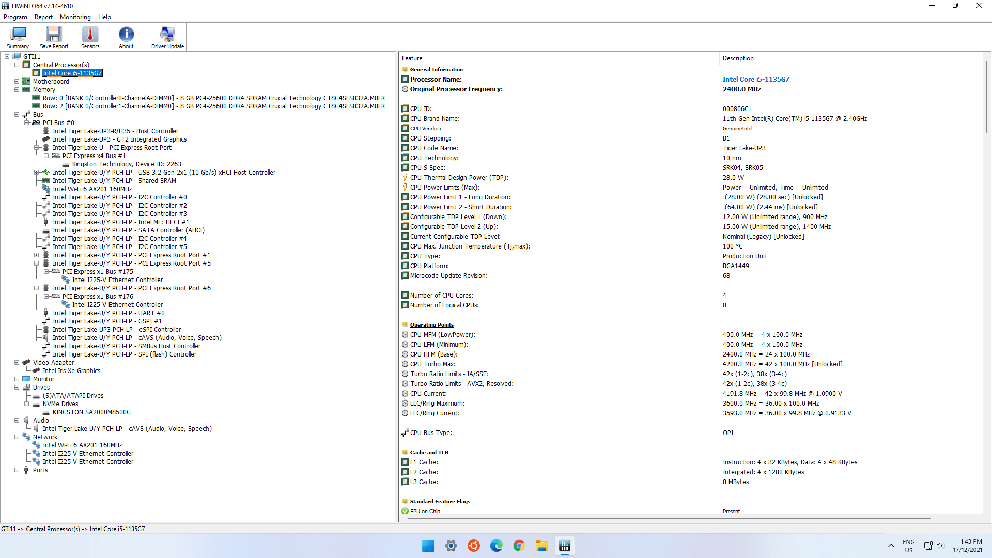
Task: Select the Ports icon in tree
Action: (x=26, y=470)
